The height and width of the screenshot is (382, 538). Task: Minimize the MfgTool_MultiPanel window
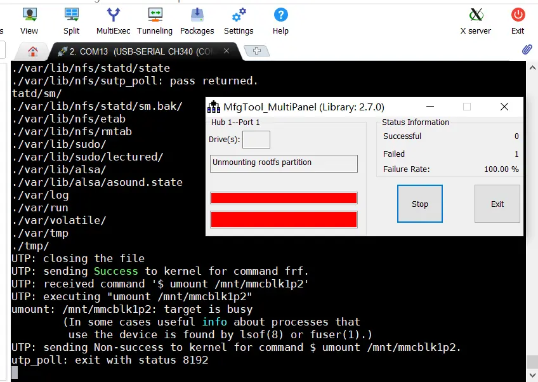point(430,107)
